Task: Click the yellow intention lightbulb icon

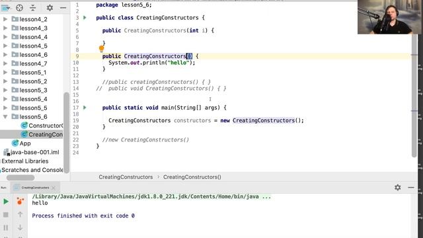Action: point(101,49)
